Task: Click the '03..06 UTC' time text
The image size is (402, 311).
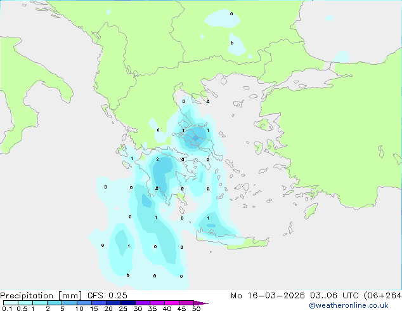Action: pyautogui.click(x=334, y=296)
